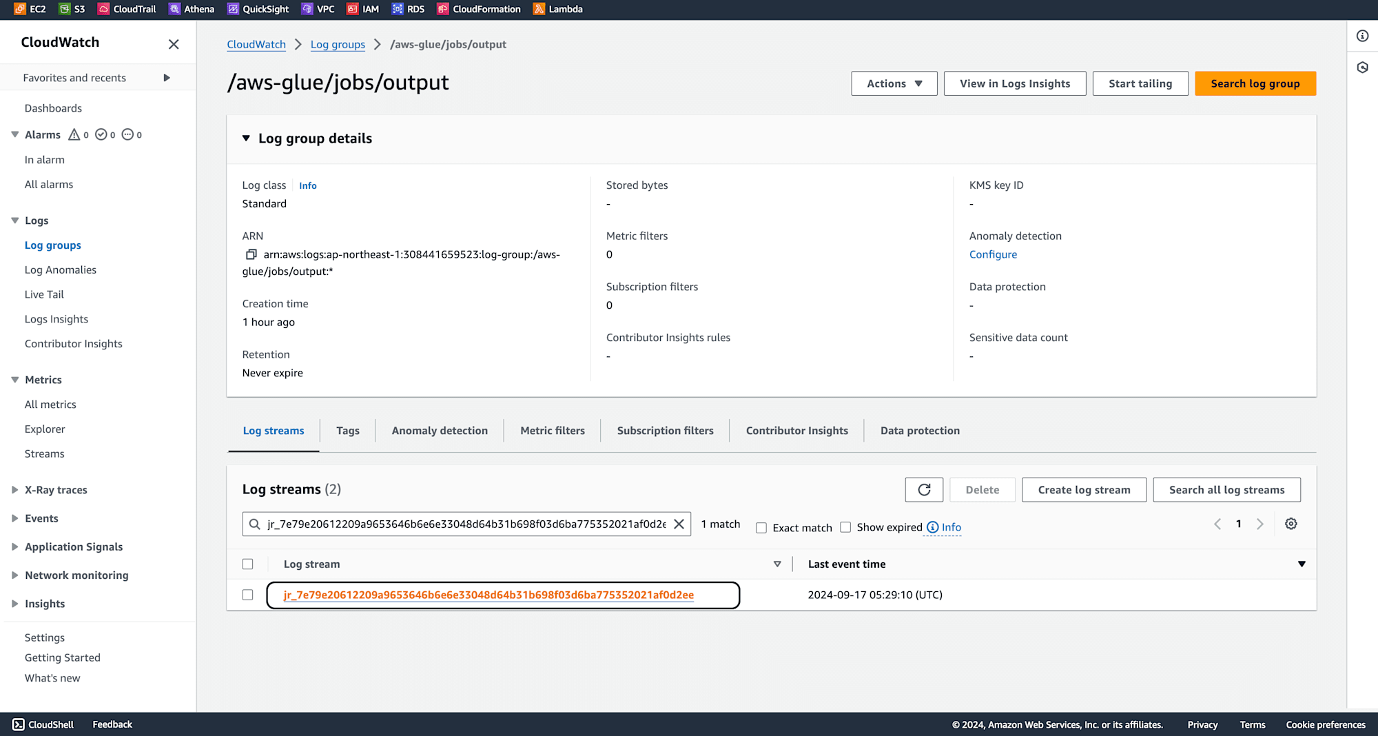
Task: Open the Lambda service shortcut
Action: coord(558,9)
